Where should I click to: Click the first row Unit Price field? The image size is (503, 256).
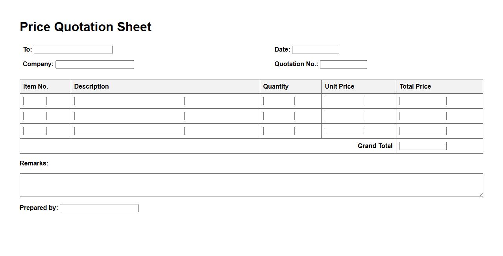coord(344,101)
